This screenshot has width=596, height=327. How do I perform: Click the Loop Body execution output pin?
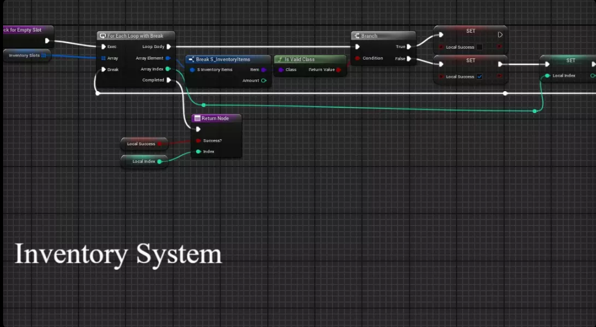tap(169, 47)
